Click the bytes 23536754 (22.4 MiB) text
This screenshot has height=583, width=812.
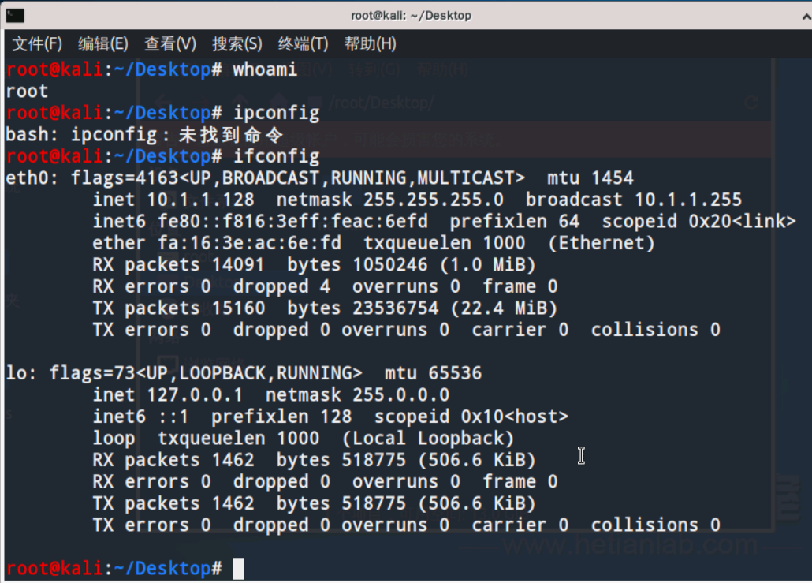[422, 308]
